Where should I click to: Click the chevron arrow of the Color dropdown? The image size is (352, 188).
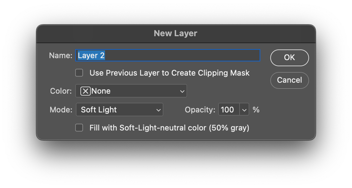pos(182,91)
